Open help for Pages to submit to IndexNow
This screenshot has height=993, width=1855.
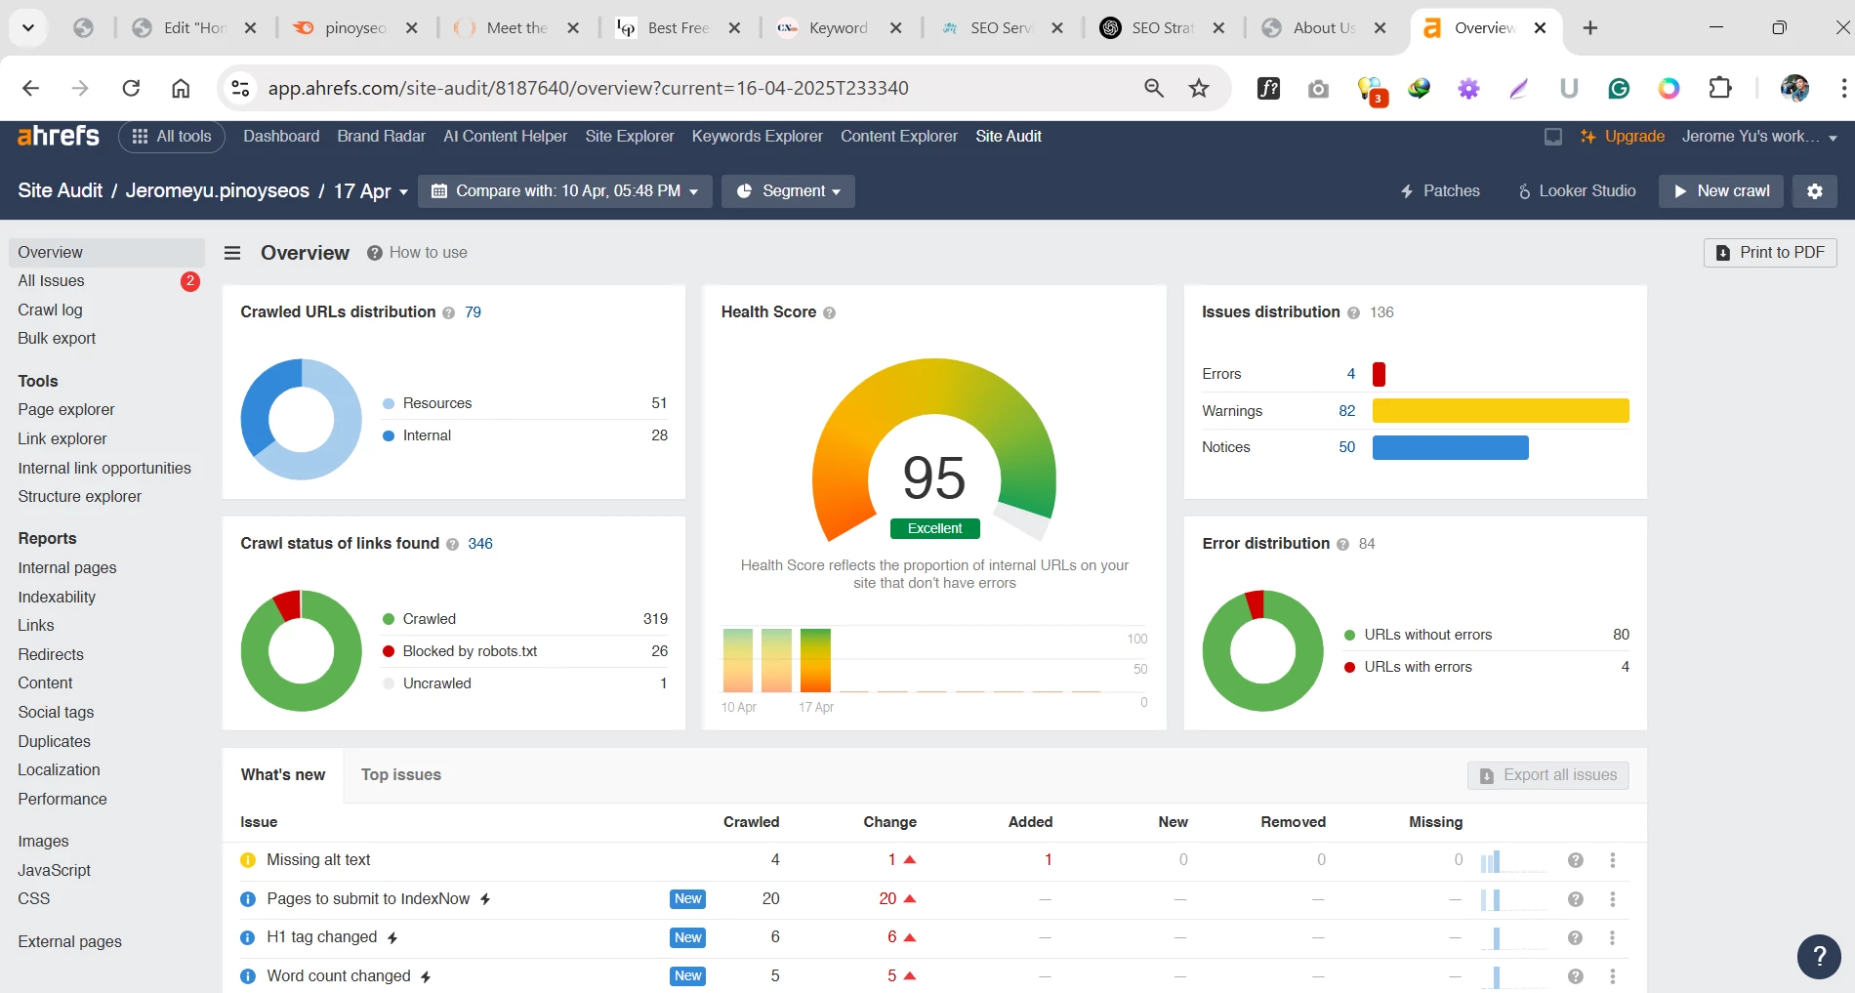coord(1575,899)
